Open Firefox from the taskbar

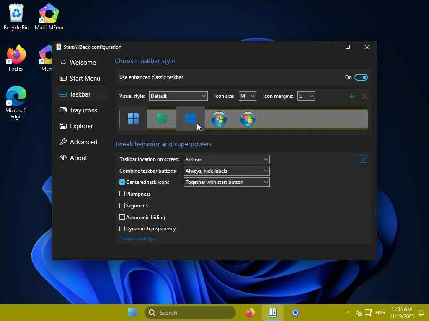coord(250,313)
